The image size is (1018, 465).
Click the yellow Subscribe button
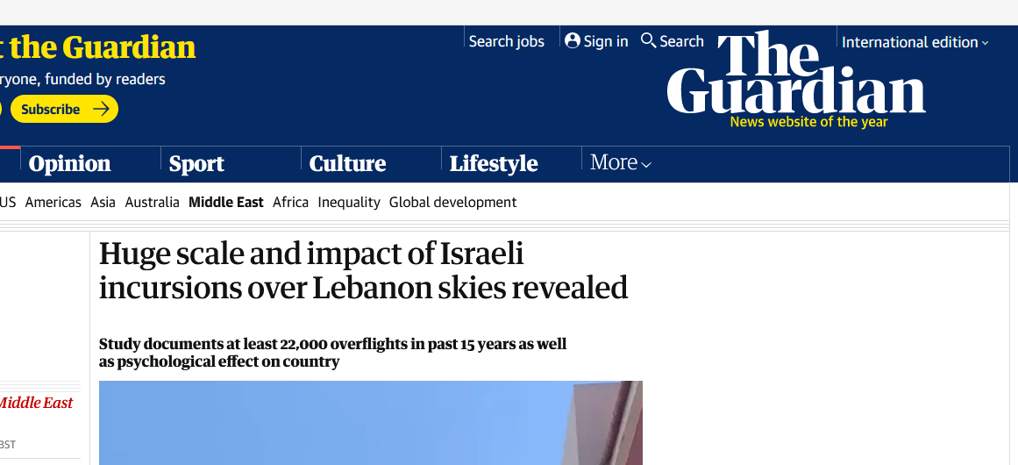click(x=64, y=109)
